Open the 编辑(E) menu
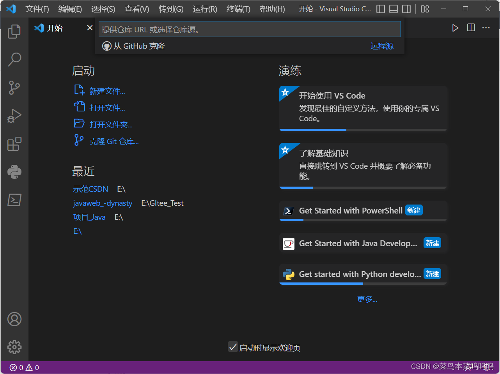 tap(70, 9)
